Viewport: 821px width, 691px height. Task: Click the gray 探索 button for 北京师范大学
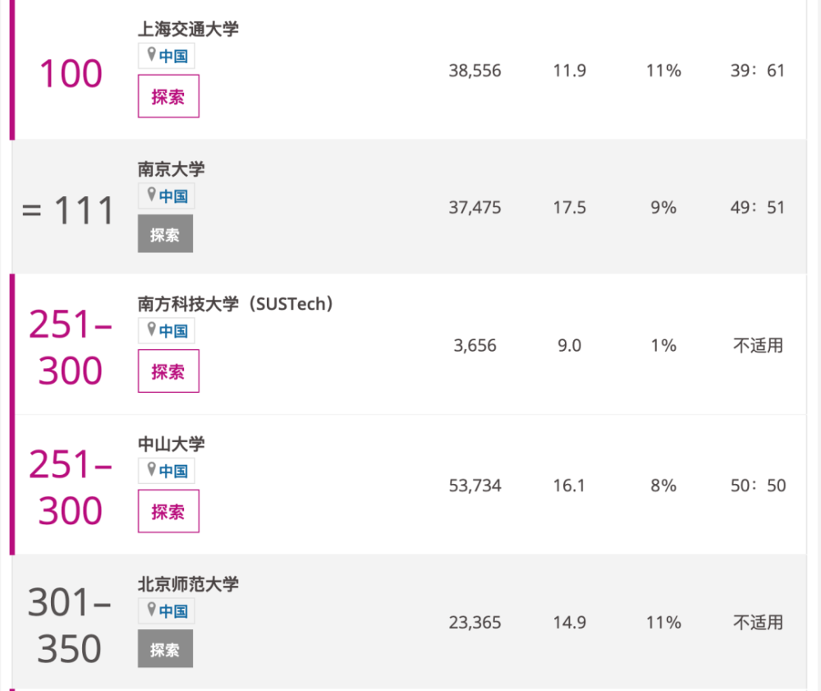[x=165, y=648]
